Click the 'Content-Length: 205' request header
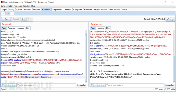176x92 pixels. coord(10,34)
